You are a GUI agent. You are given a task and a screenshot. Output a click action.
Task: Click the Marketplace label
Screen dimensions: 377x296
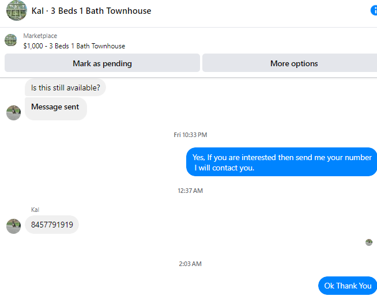point(40,36)
